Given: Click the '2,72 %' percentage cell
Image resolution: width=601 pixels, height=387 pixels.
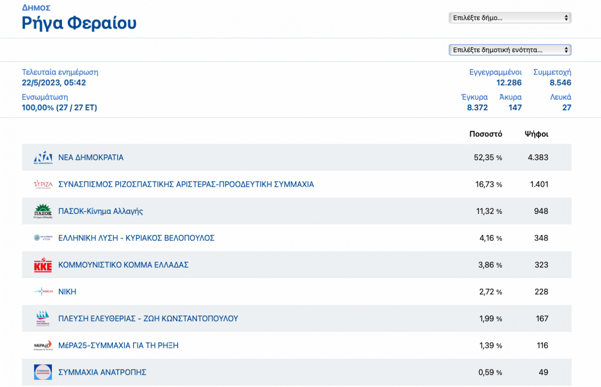Looking at the screenshot, I should tap(490, 292).
